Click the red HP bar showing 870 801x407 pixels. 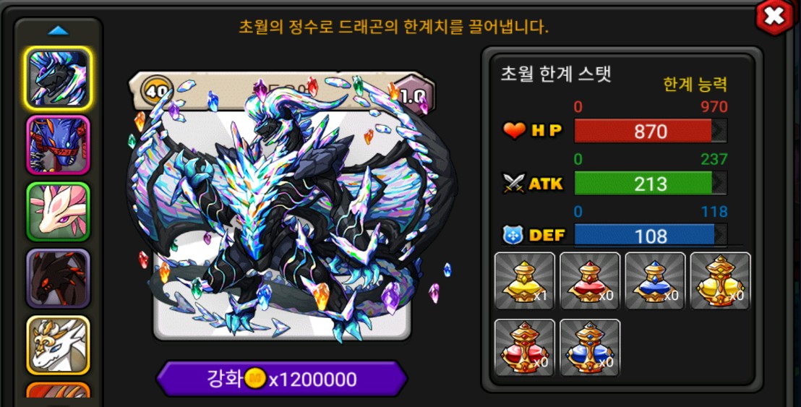click(x=651, y=132)
